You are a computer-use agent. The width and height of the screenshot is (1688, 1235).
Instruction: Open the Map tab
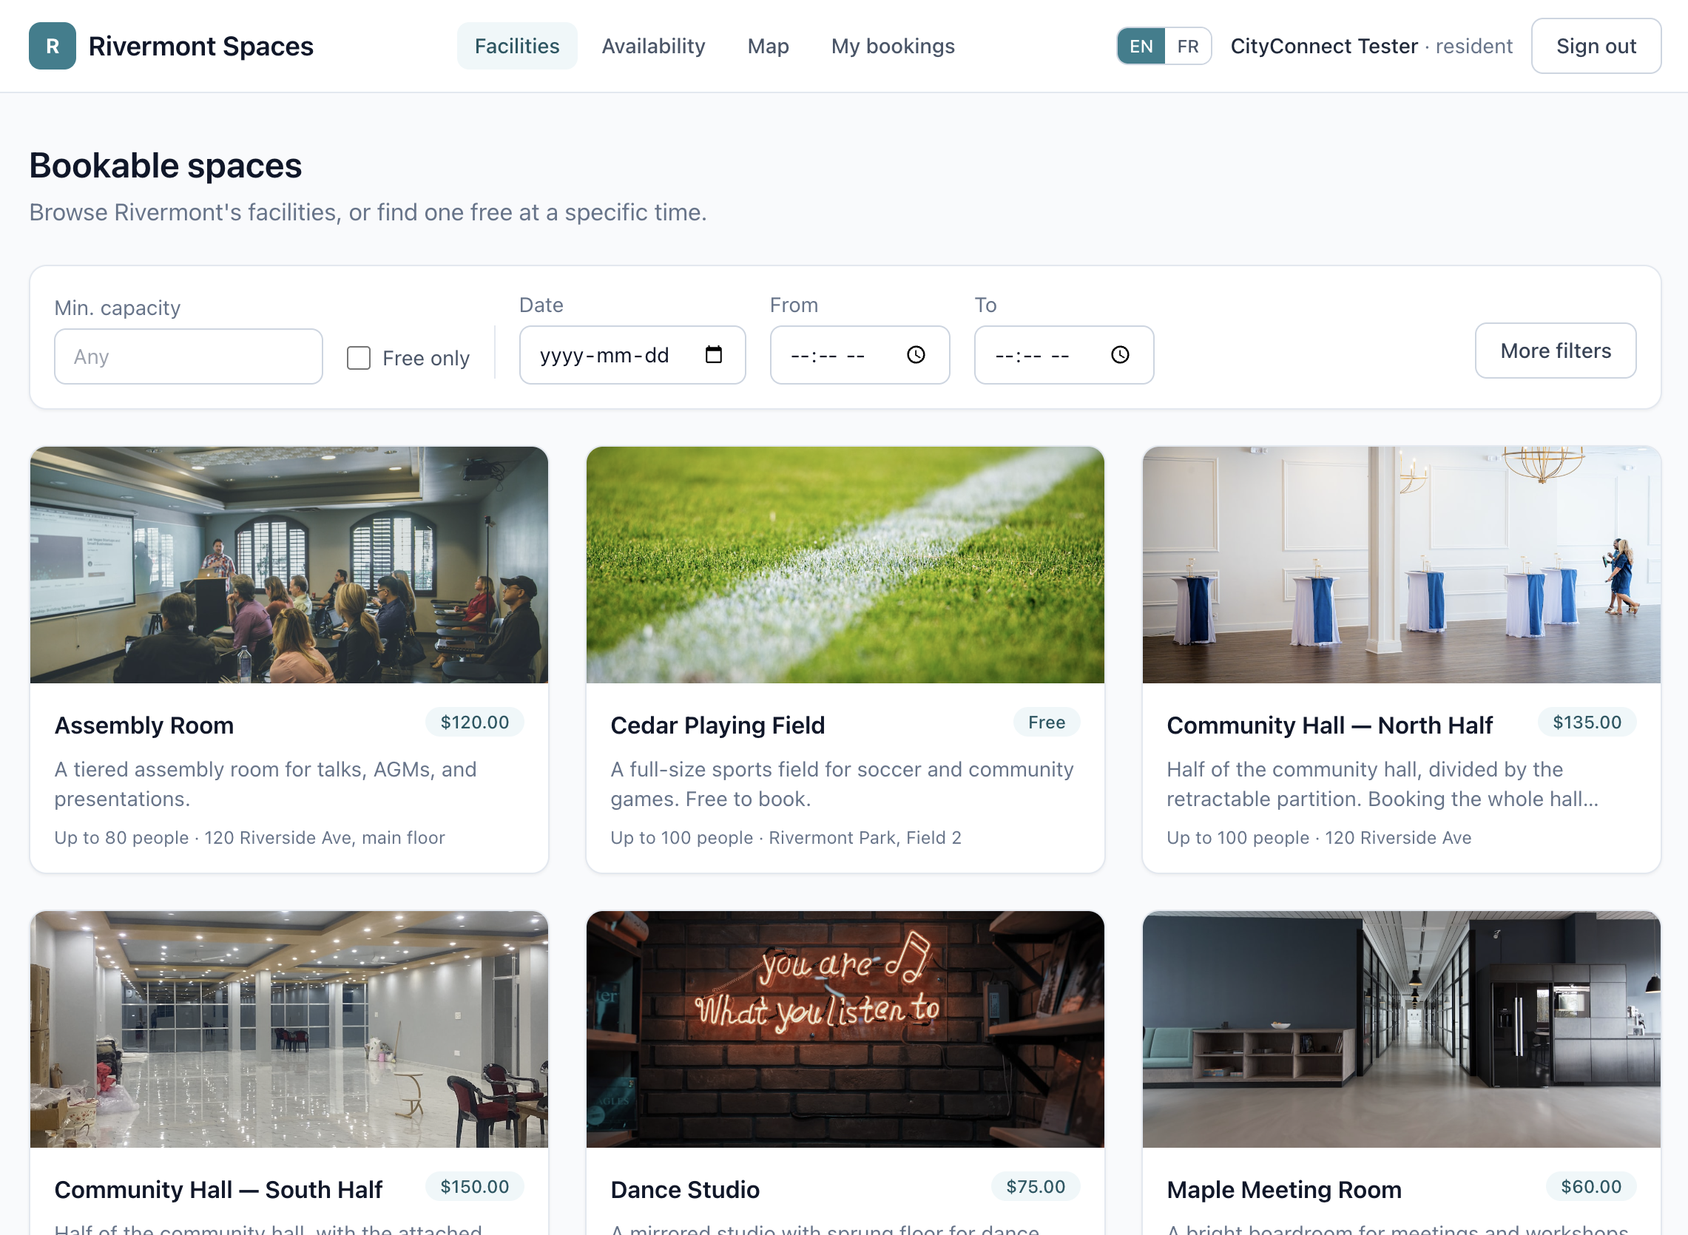click(768, 47)
